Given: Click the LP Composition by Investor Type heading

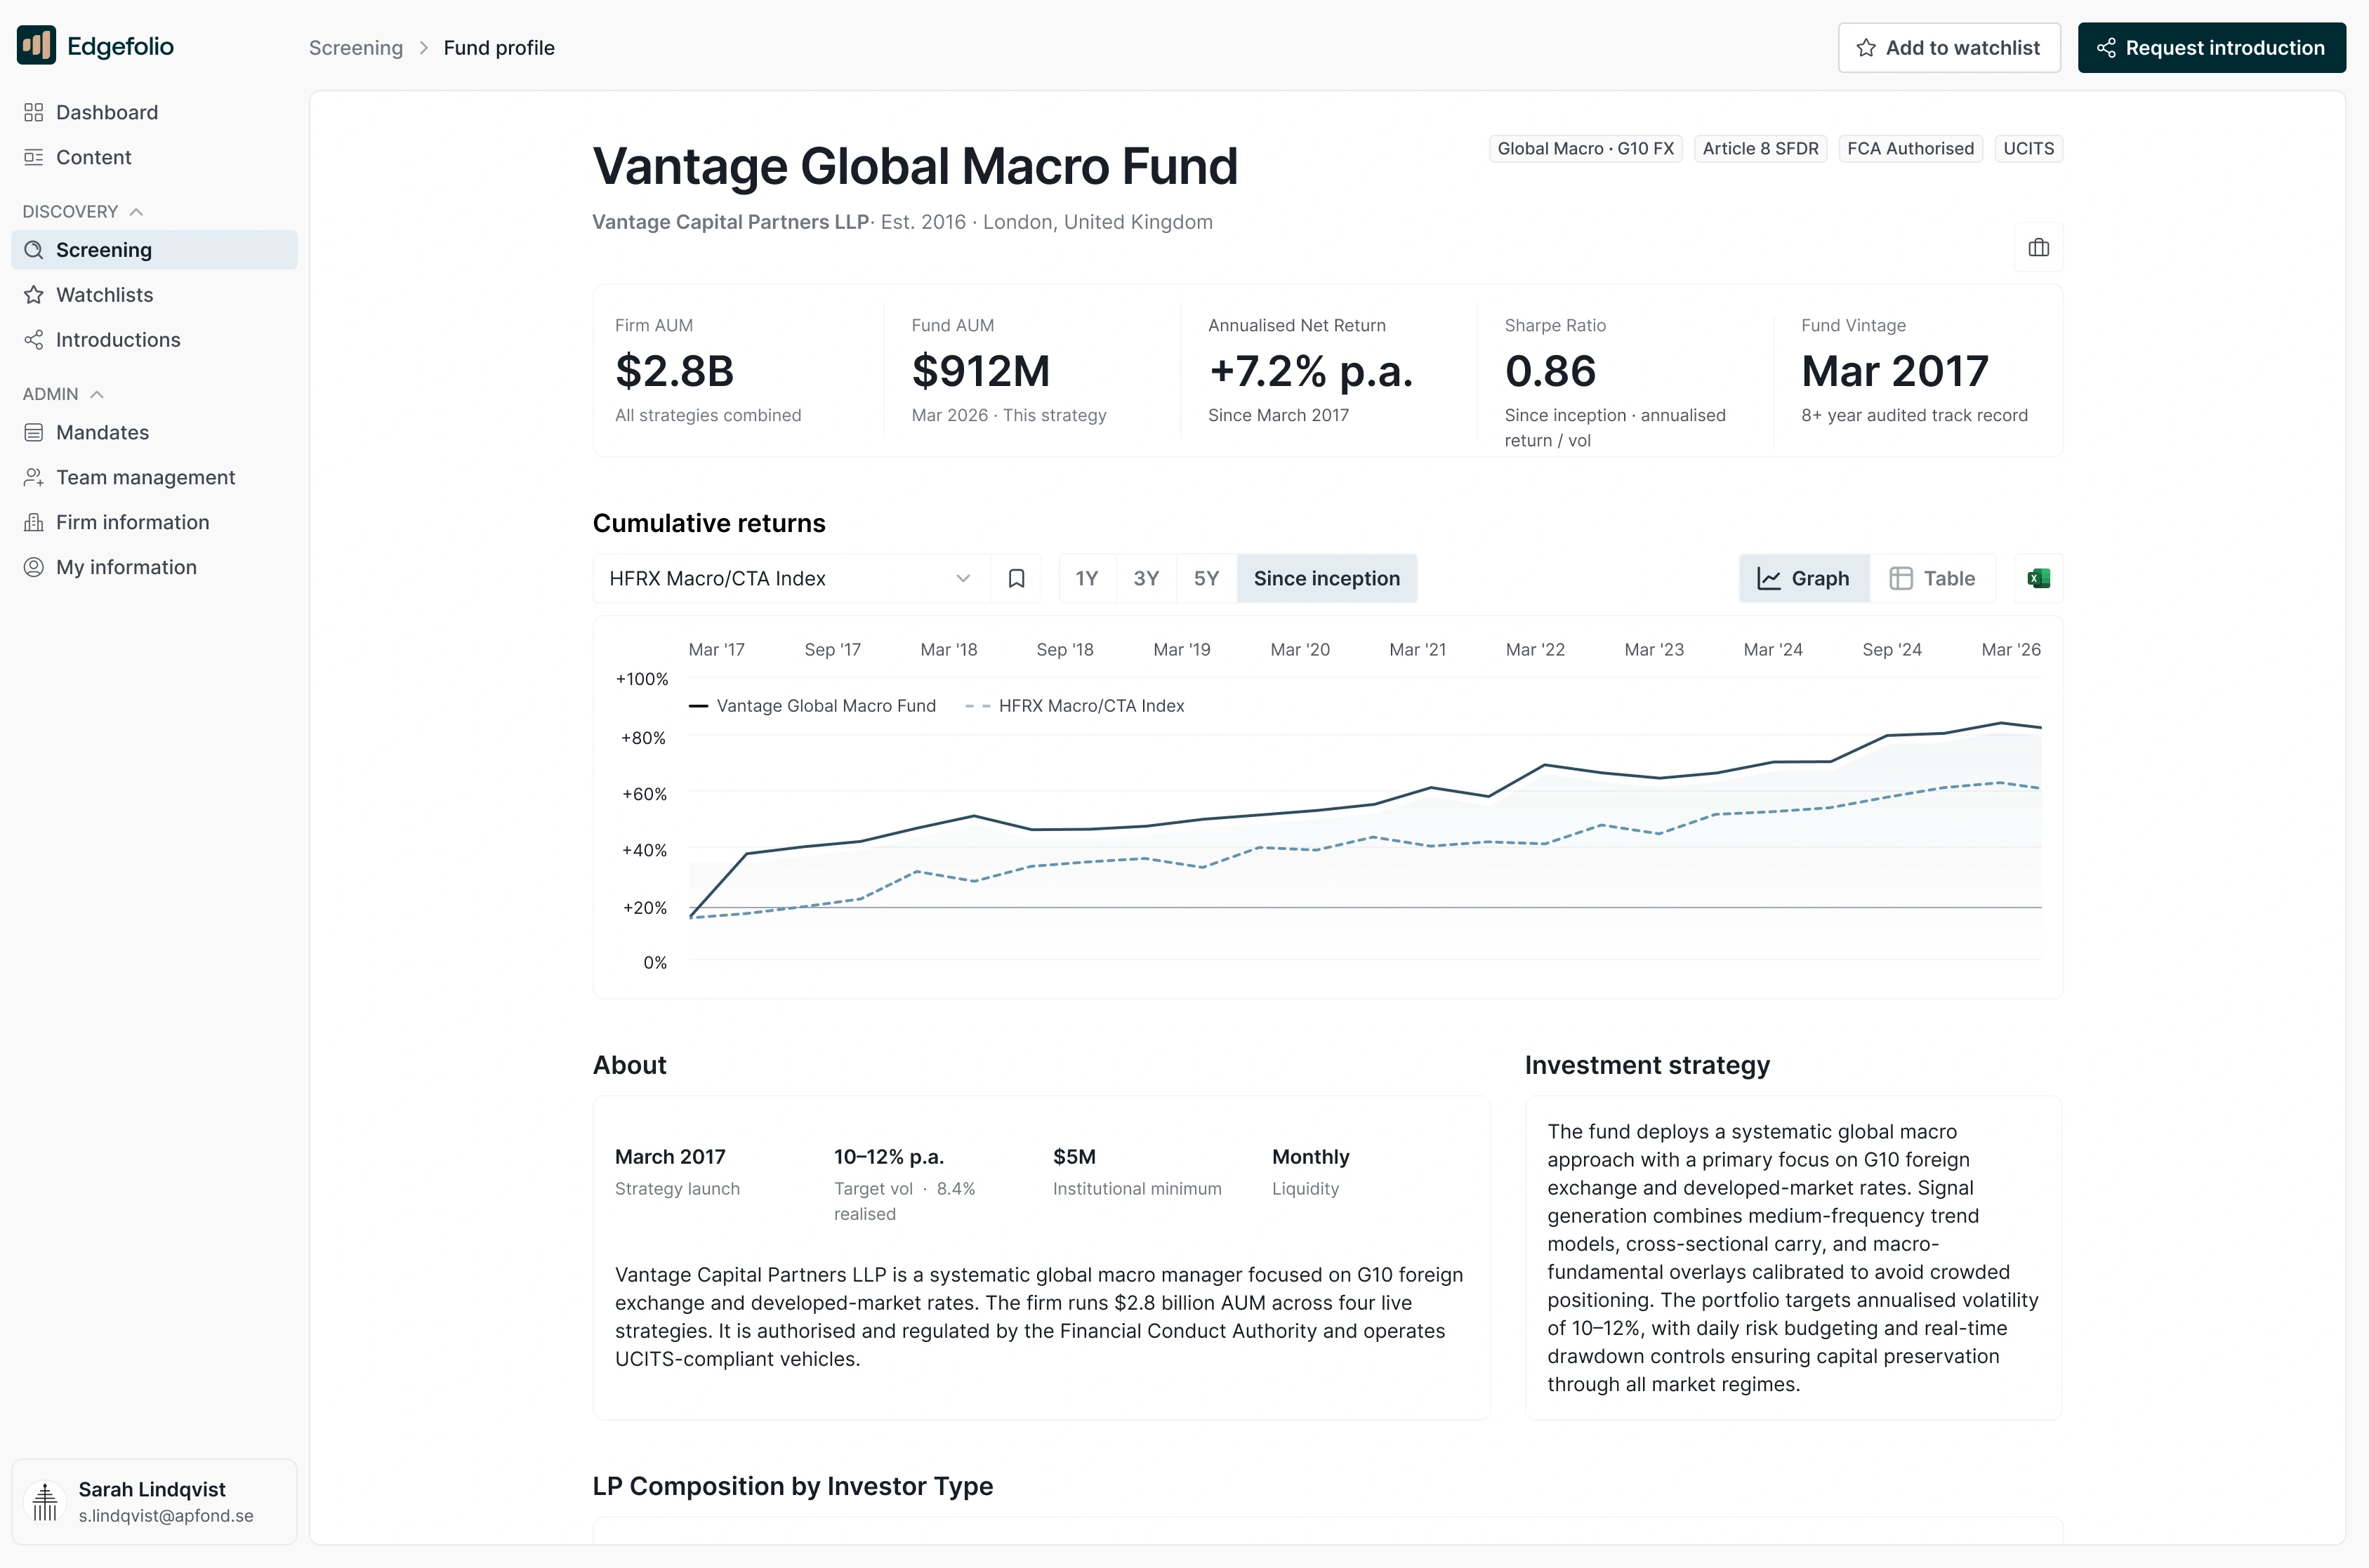Looking at the screenshot, I should tap(792, 1486).
